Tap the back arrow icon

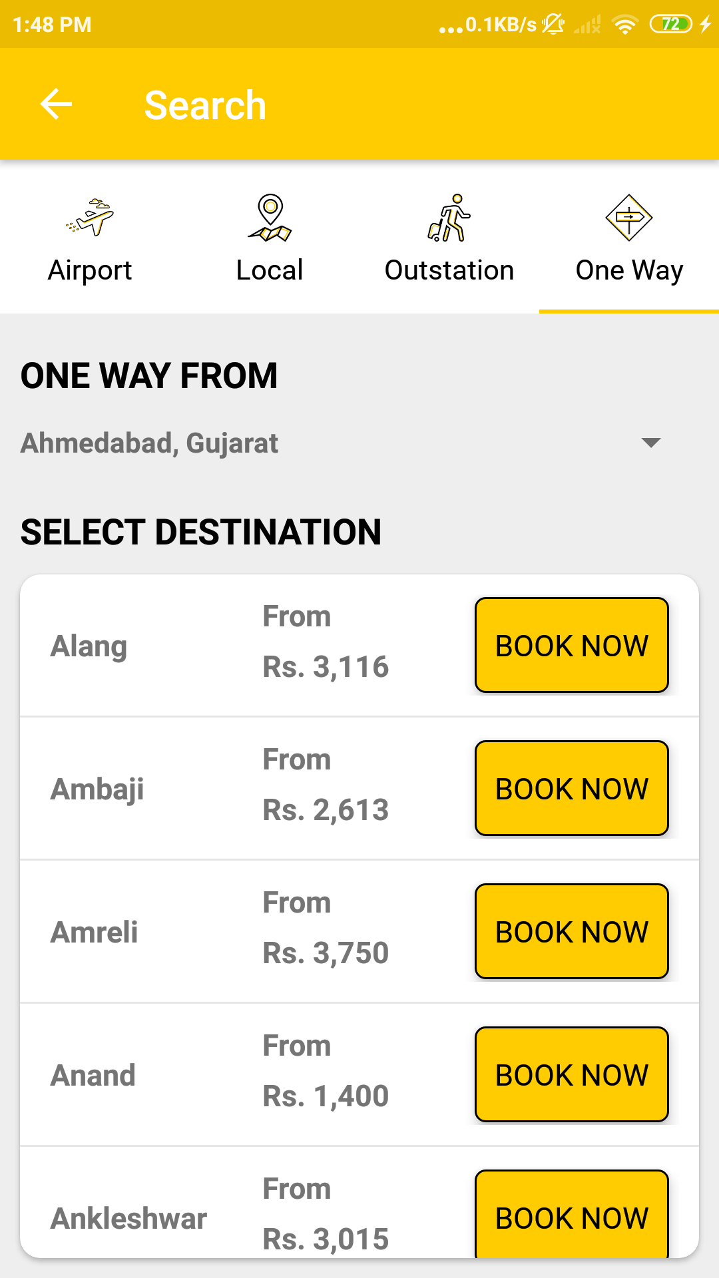coord(56,105)
